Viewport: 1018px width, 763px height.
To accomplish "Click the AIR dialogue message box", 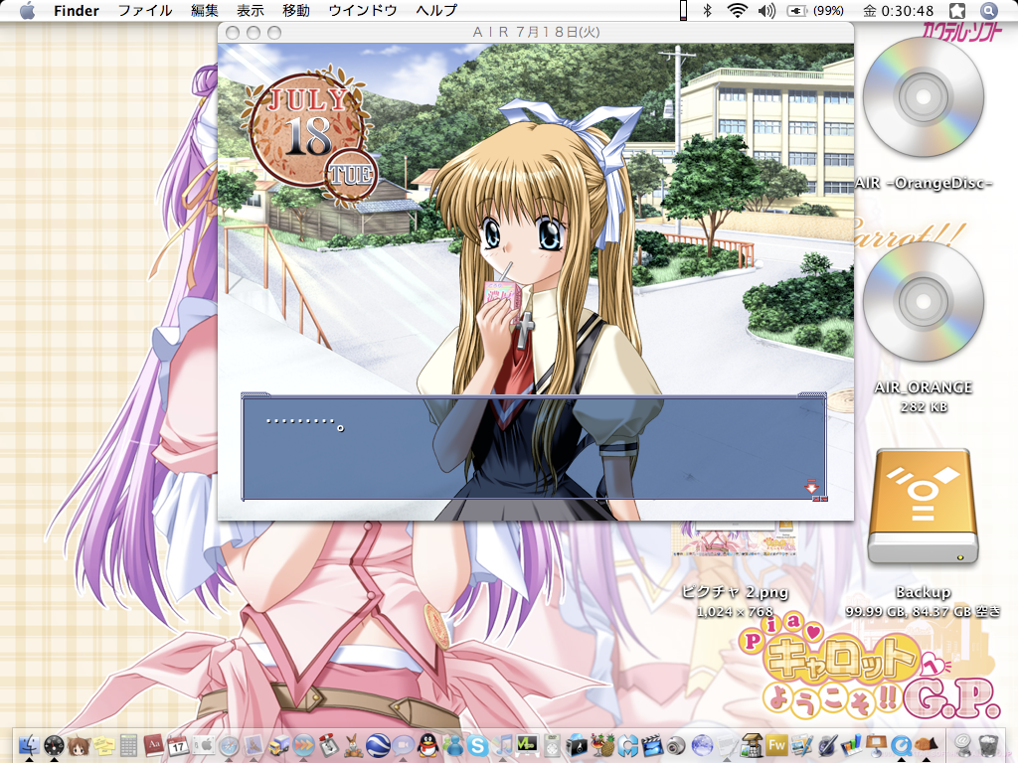I will click(534, 447).
